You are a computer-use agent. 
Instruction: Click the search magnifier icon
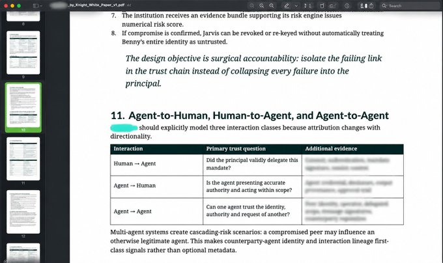pyautogui.click(x=384, y=6)
